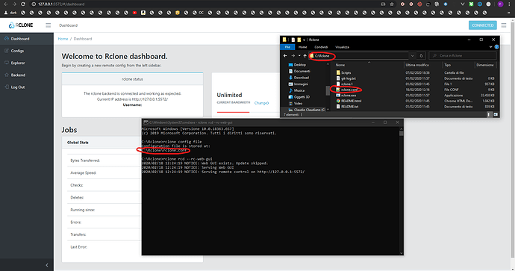Select the rclone.1 file
The height and width of the screenshot is (271, 515).
(x=344, y=84)
